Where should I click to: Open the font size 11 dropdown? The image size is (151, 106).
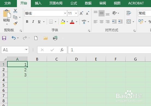(76, 13)
